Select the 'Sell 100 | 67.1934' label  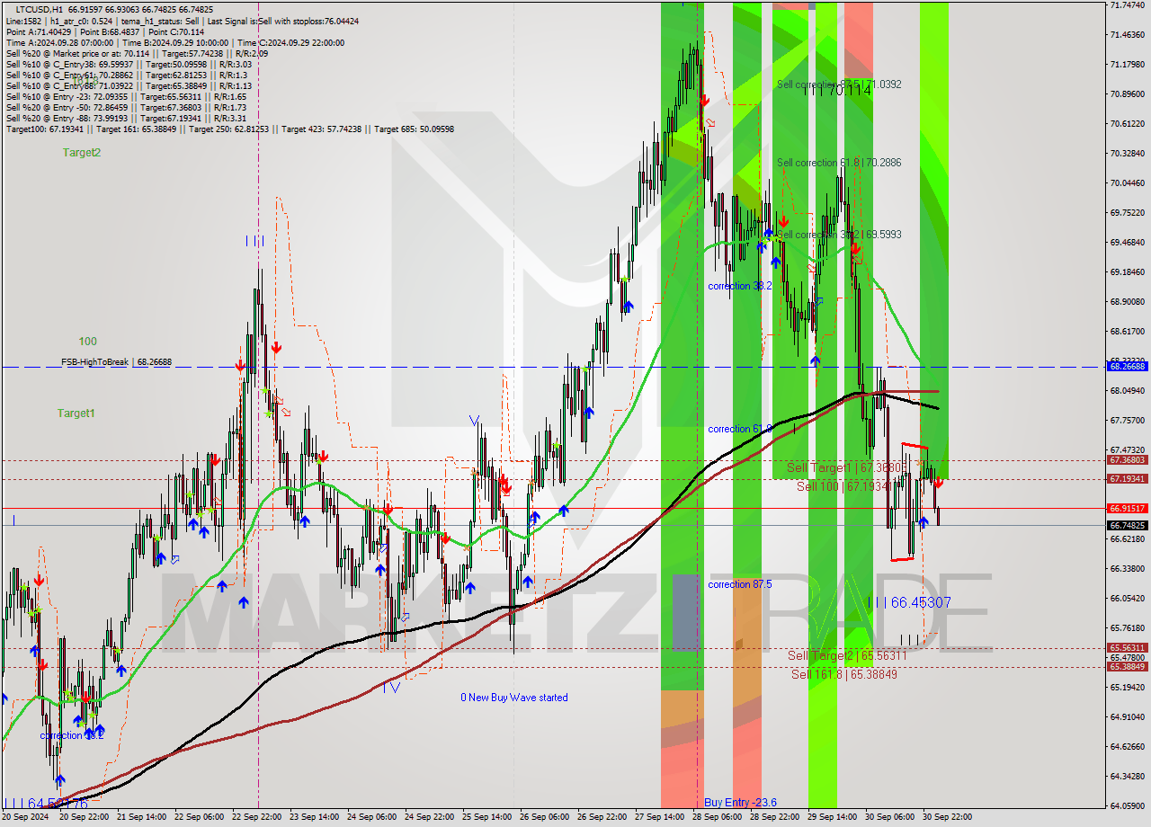pyautogui.click(x=844, y=486)
